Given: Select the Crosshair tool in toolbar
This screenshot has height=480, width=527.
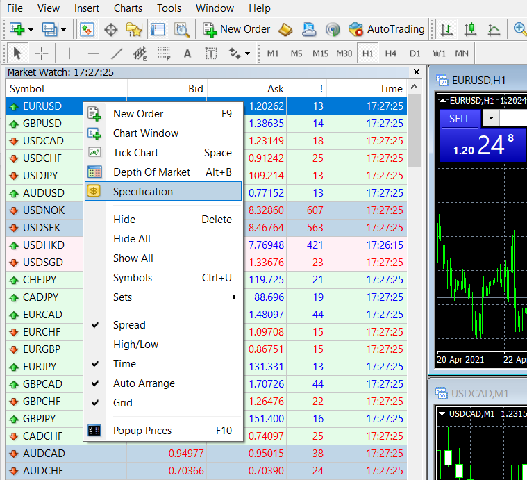Looking at the screenshot, I should click(42, 53).
